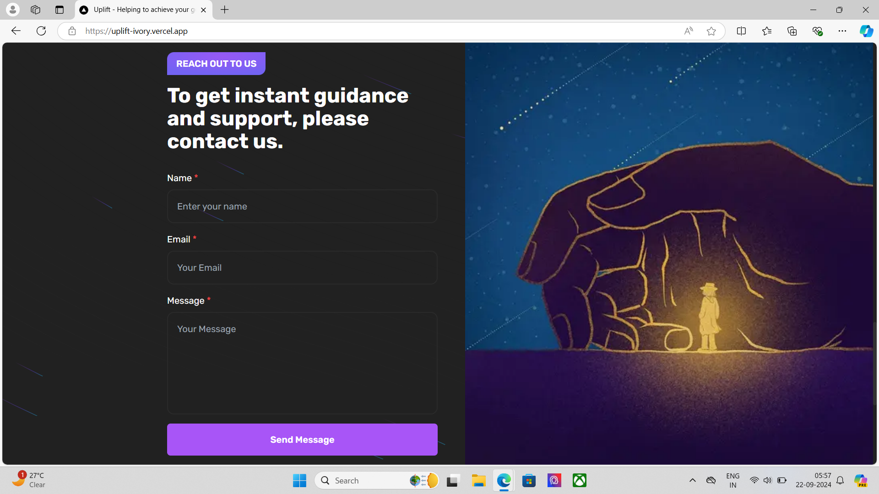Refresh the Uplift page
This screenshot has height=494, width=879.
pos(41,31)
